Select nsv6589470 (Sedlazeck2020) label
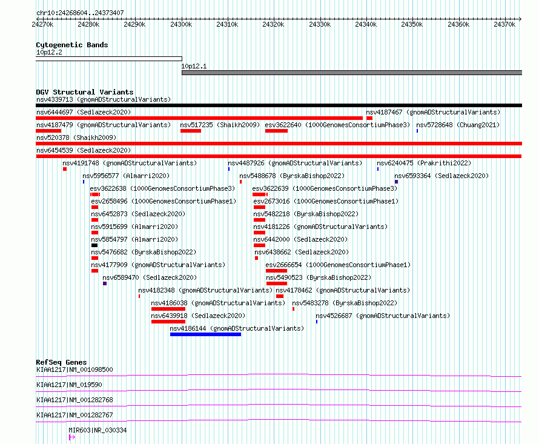The height and width of the screenshot is (444, 539). [150, 277]
